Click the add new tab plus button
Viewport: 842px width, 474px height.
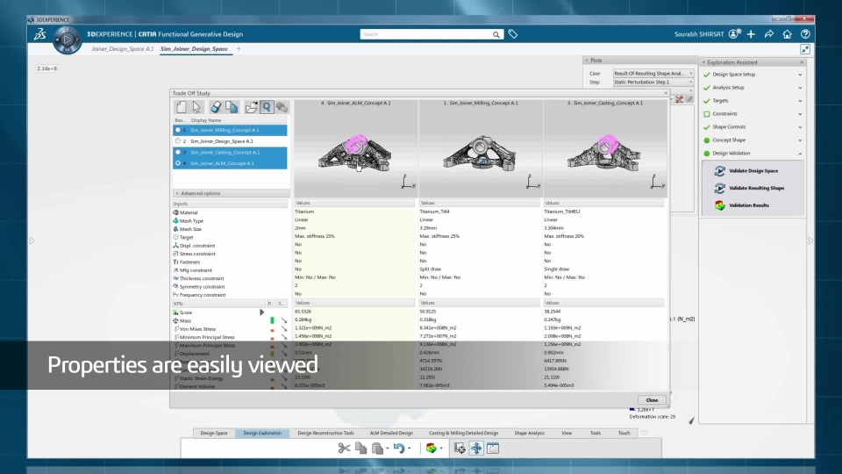[x=239, y=49]
